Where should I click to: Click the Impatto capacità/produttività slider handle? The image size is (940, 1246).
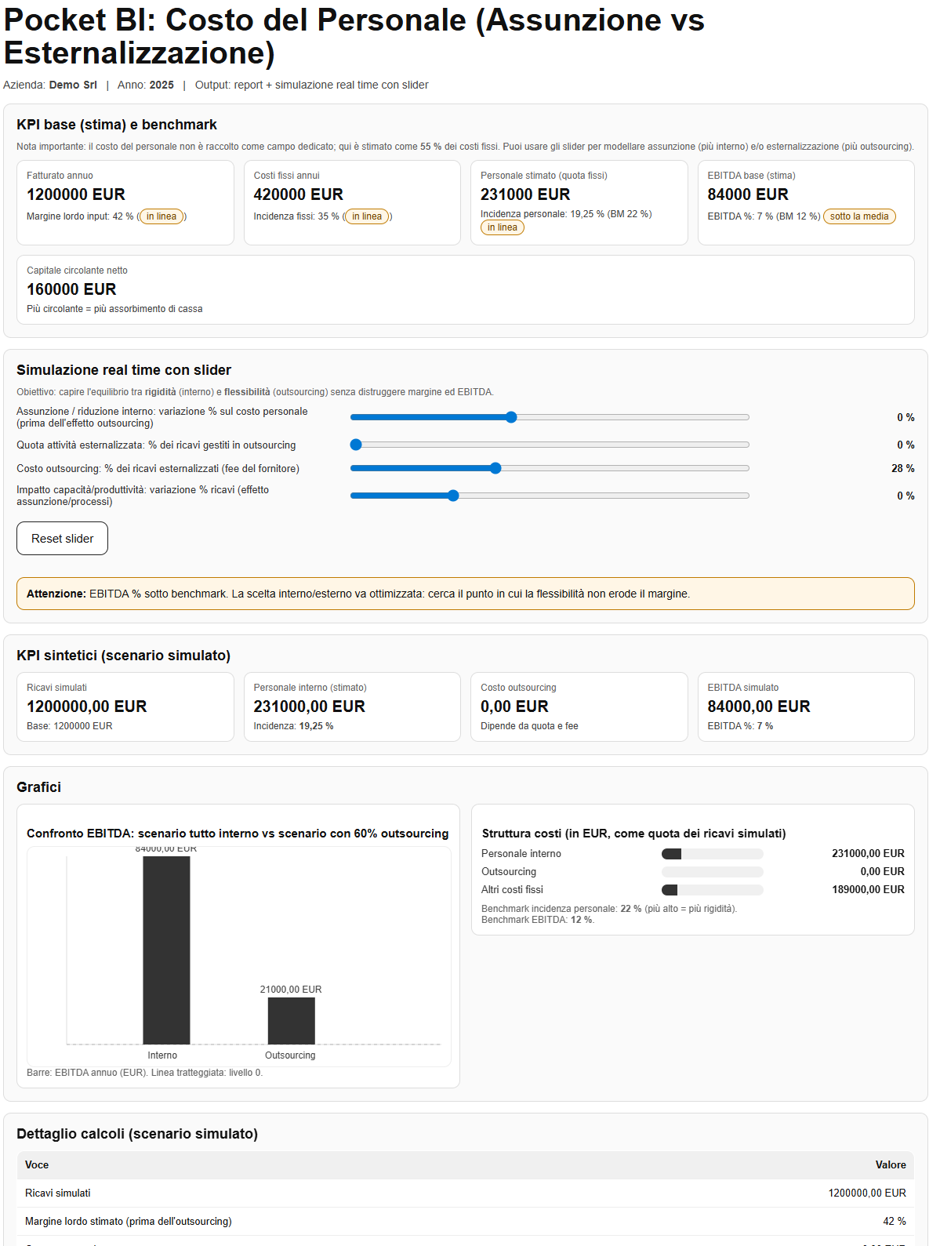tap(453, 496)
